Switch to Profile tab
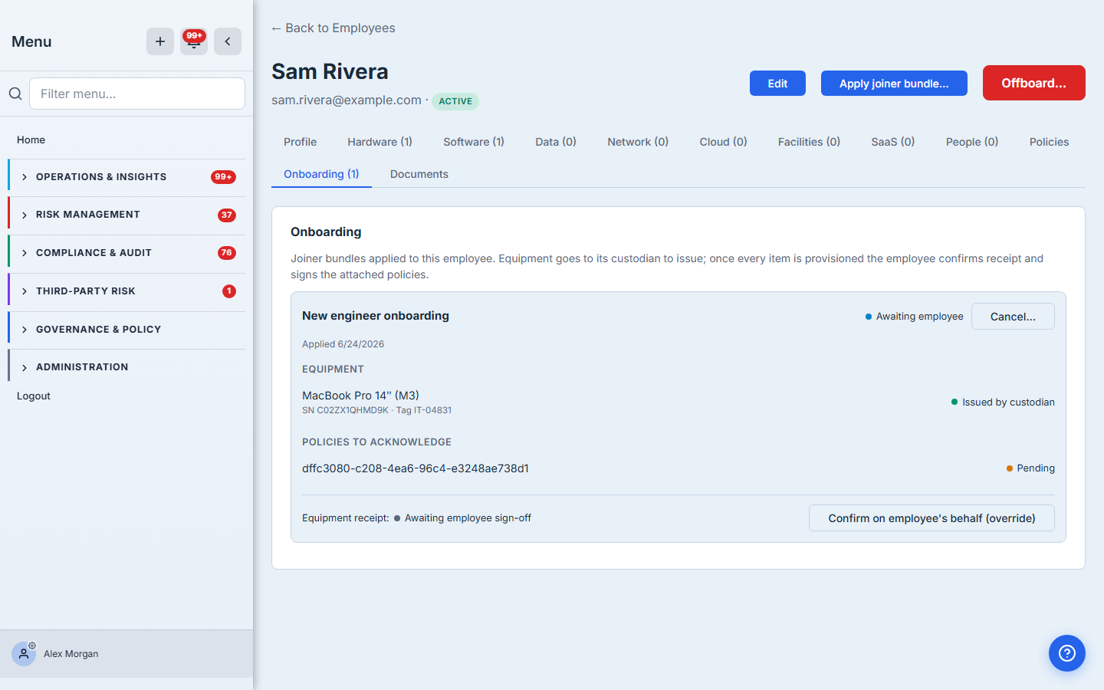The image size is (1104, 690). pos(300,142)
